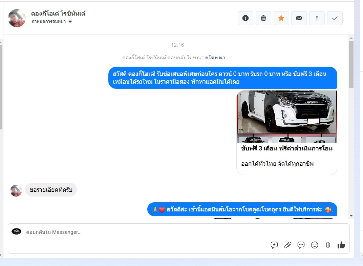Attach a file with paperclip icon
The width and height of the screenshot is (363, 266).
coord(287,245)
